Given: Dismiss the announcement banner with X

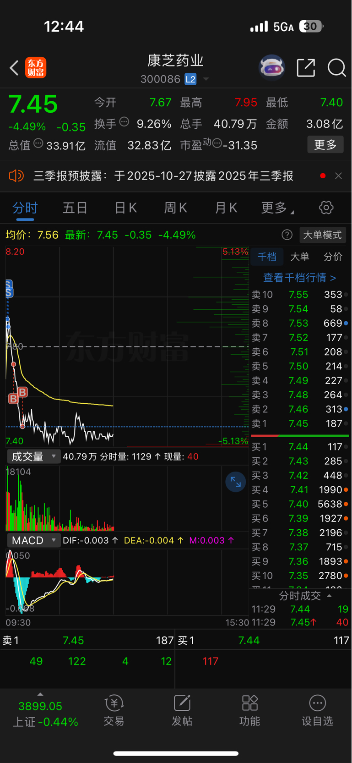Looking at the screenshot, I should [x=338, y=176].
